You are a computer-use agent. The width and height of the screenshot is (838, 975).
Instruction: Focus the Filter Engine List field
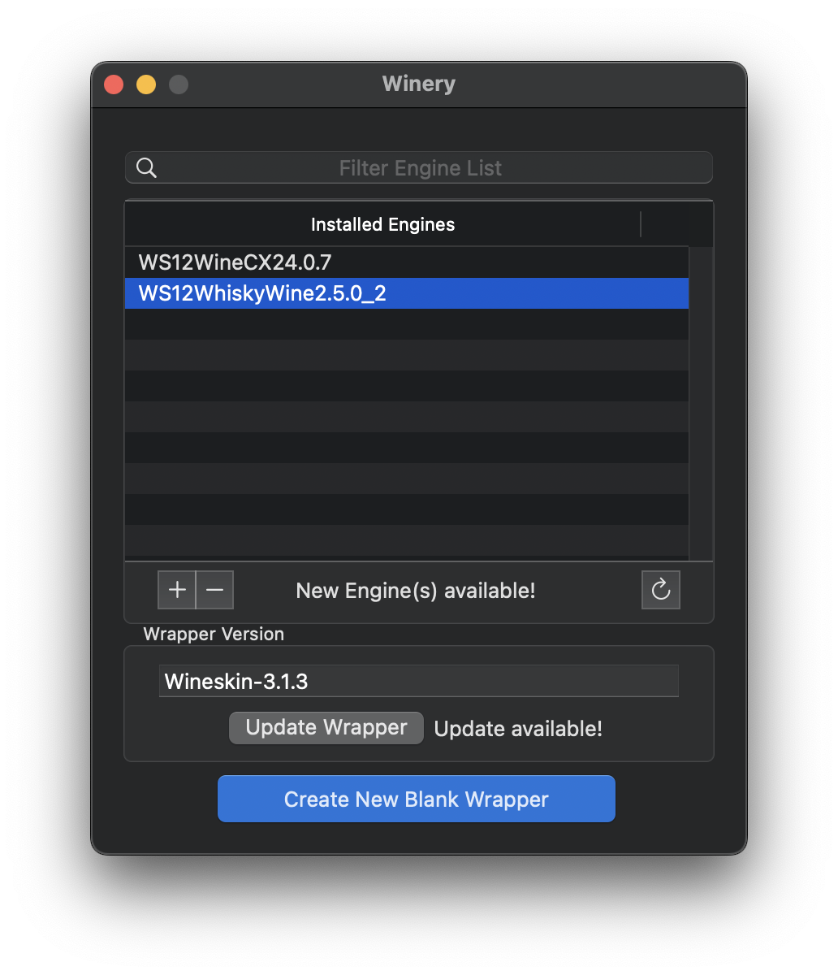[421, 168]
